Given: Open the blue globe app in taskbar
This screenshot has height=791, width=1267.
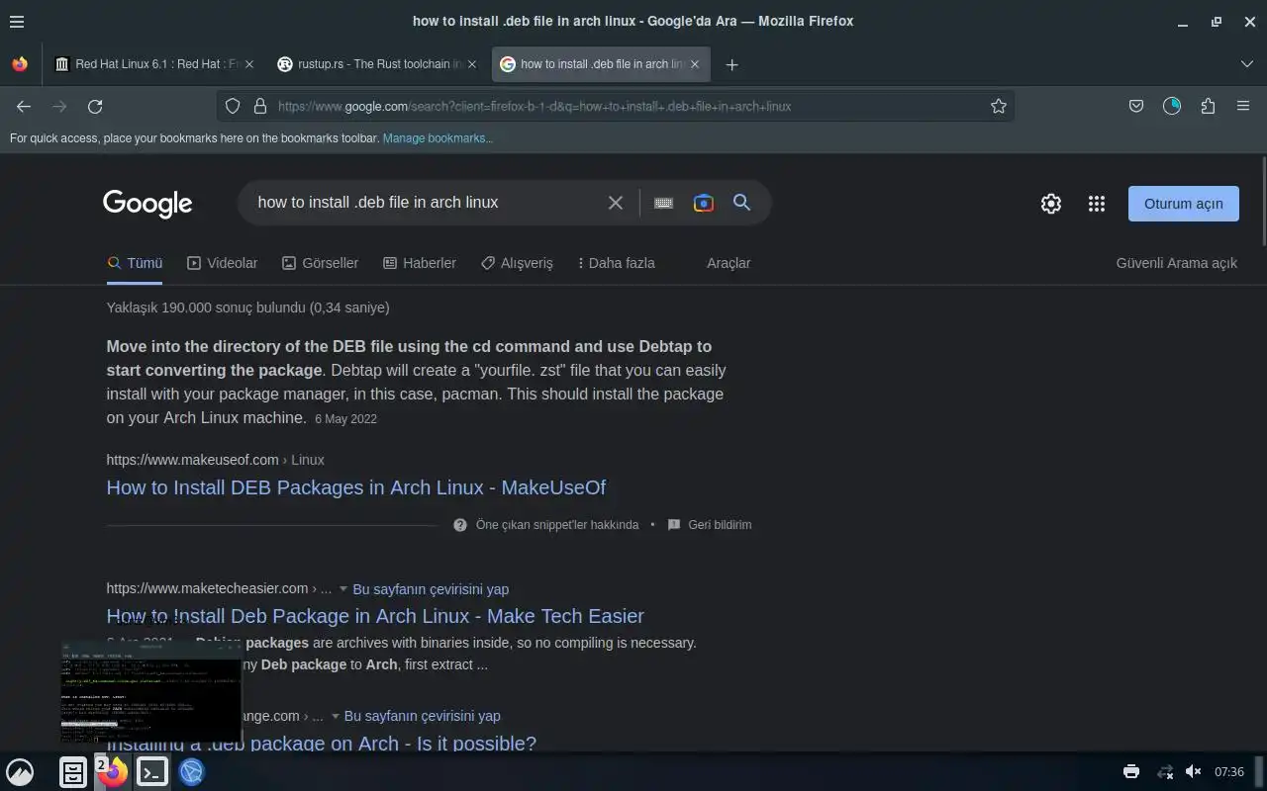Looking at the screenshot, I should click(192, 772).
